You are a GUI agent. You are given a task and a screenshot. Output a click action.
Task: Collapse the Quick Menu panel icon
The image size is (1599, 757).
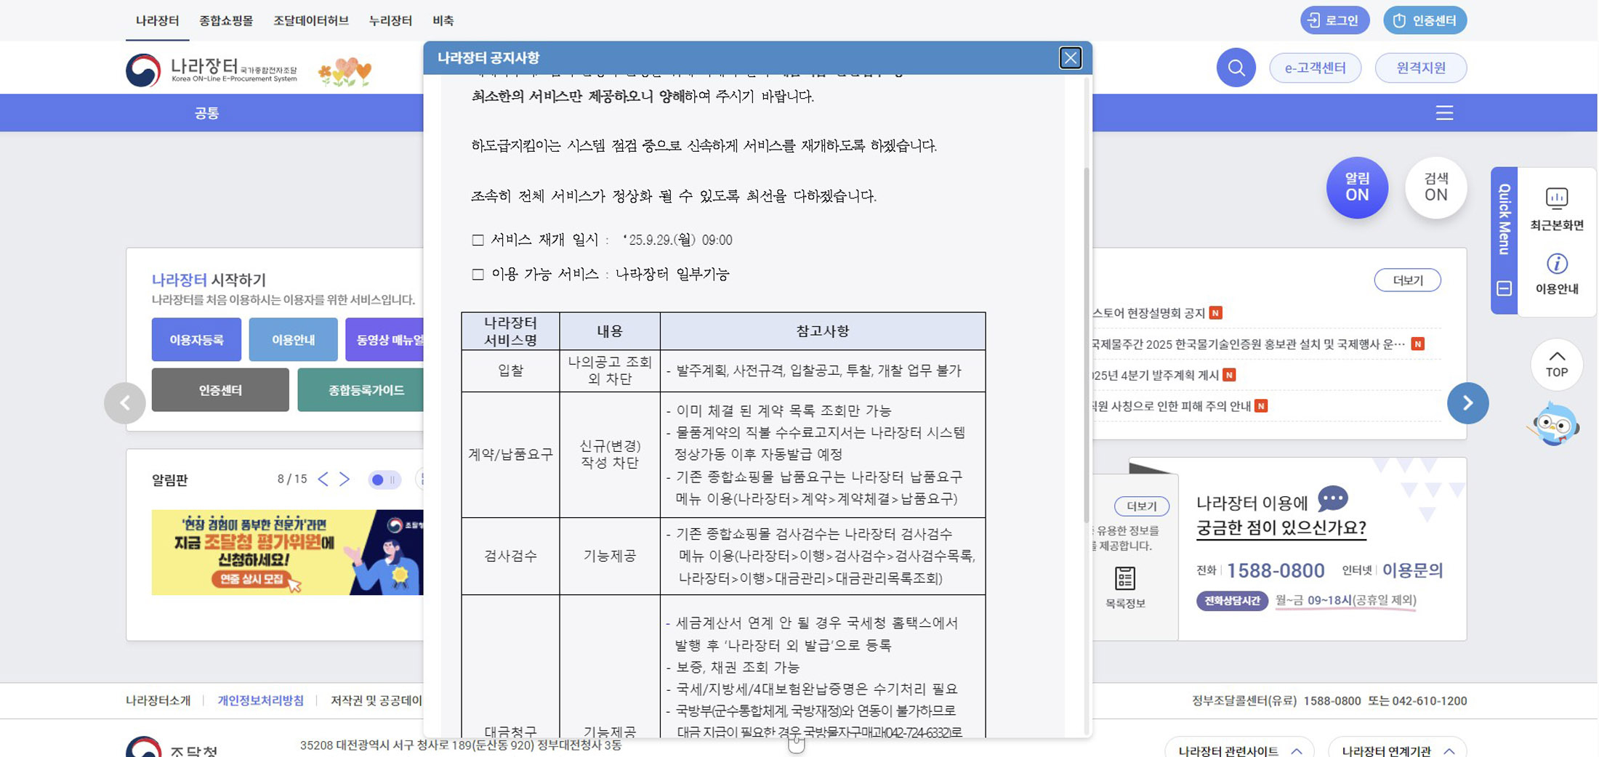point(1504,288)
